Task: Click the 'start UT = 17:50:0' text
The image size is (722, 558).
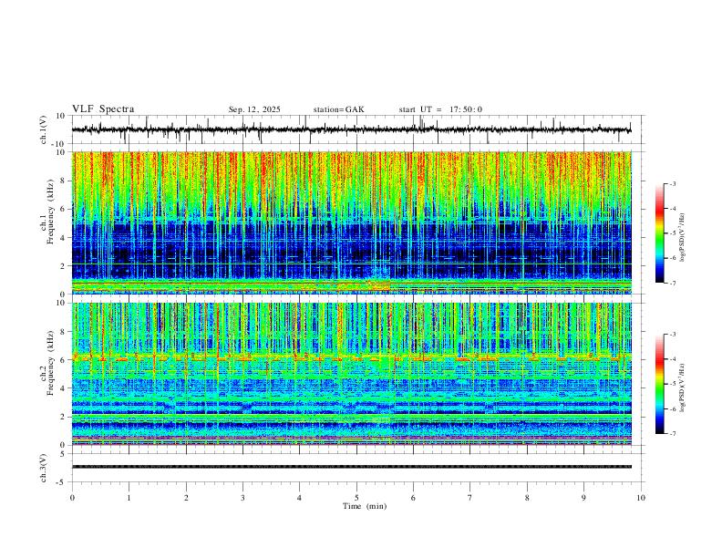Action: click(440, 109)
